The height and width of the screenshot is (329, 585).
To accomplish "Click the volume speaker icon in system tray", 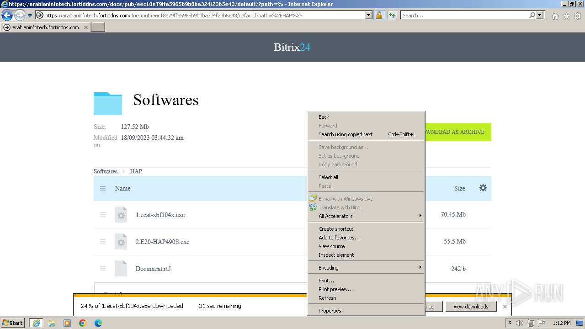I will coord(519,323).
